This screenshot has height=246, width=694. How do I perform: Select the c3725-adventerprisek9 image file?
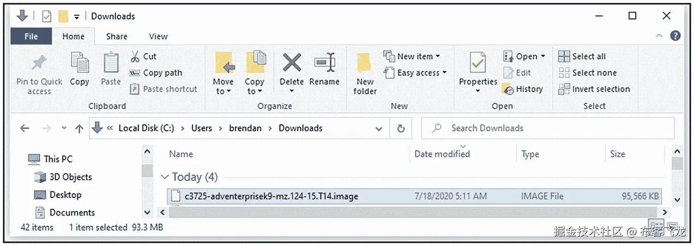point(271,196)
